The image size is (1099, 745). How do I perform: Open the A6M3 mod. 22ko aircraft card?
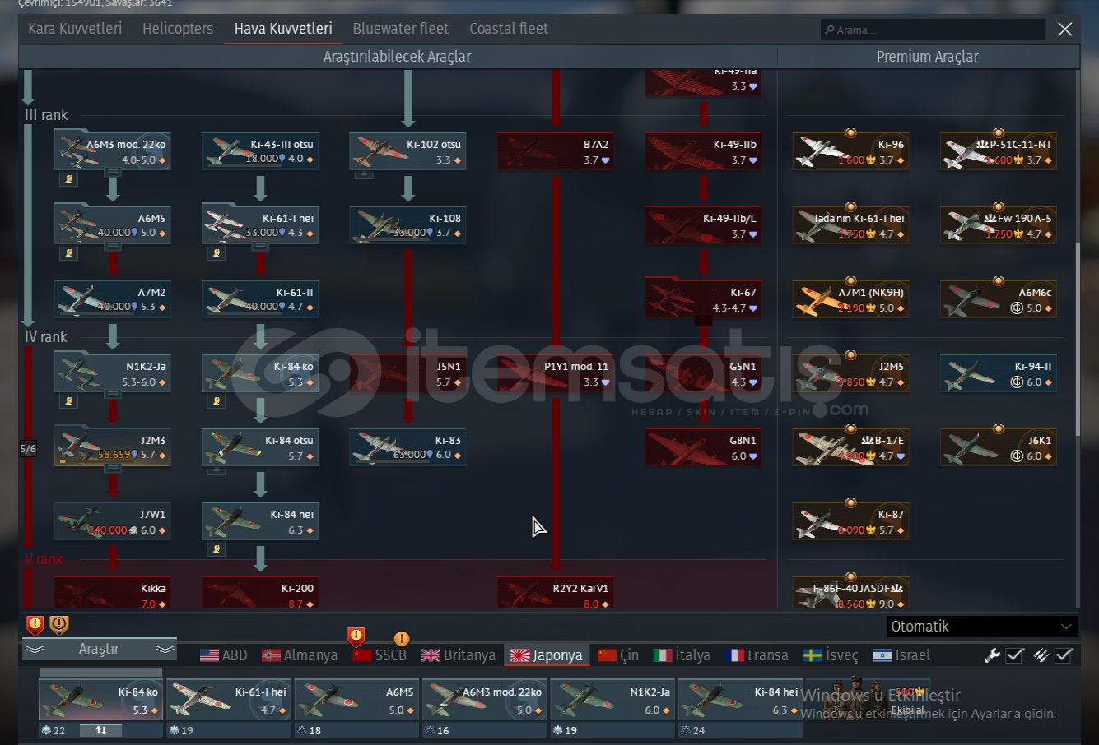point(113,151)
